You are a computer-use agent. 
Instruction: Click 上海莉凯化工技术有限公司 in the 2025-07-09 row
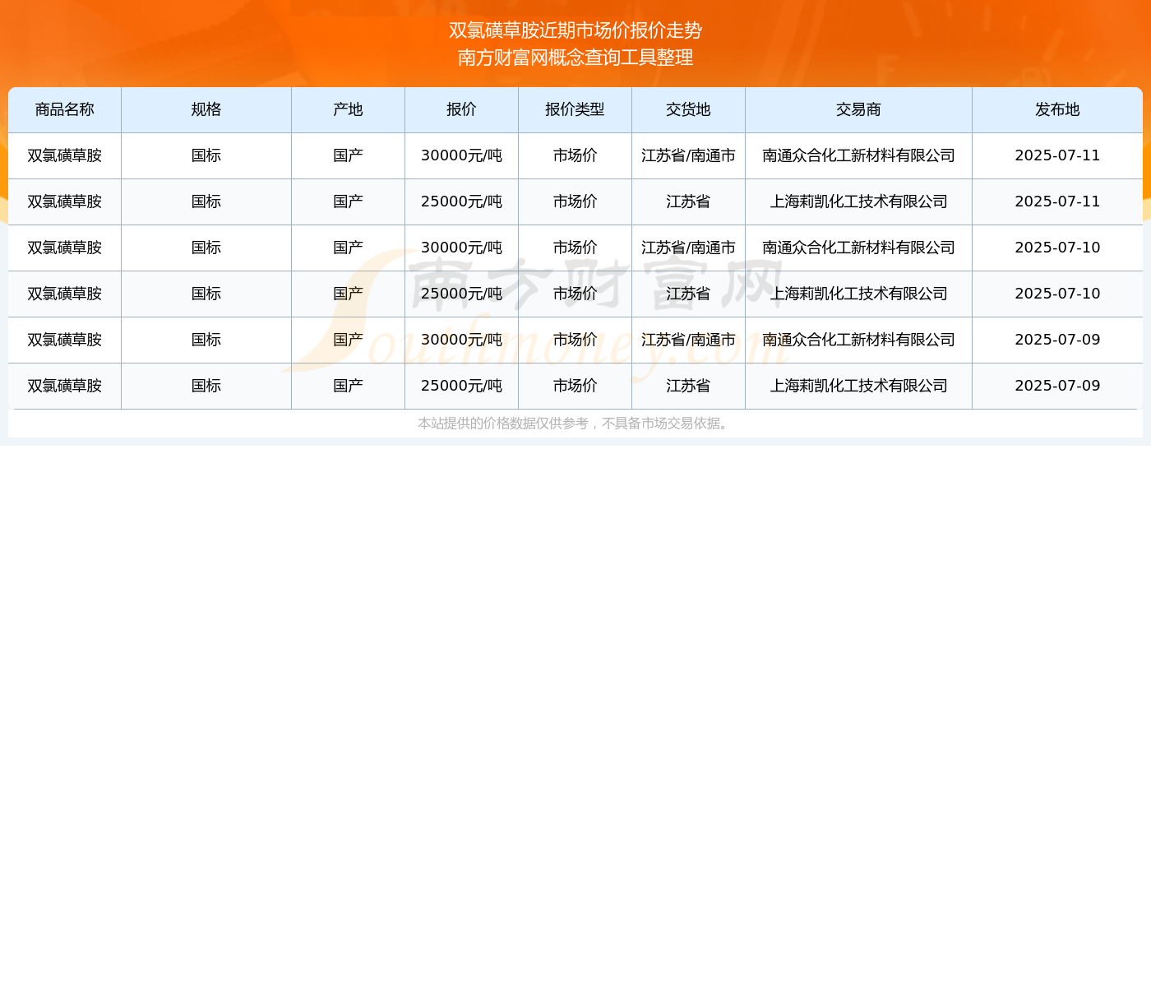coord(858,386)
